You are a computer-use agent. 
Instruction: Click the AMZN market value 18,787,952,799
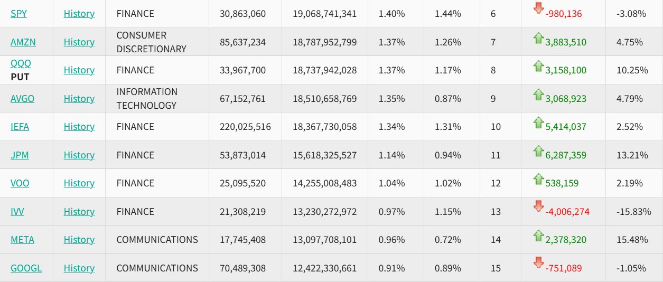pos(324,42)
